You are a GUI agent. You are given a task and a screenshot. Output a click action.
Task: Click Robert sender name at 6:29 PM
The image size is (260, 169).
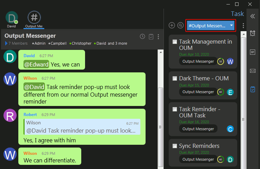click(30, 115)
